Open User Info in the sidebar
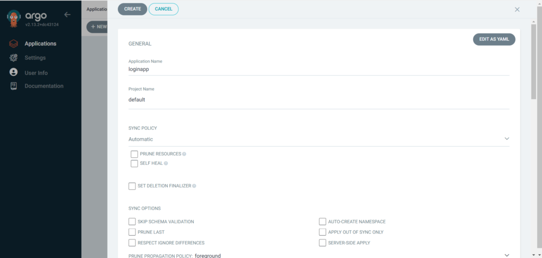This screenshot has height=258, width=542. pyautogui.click(x=36, y=73)
